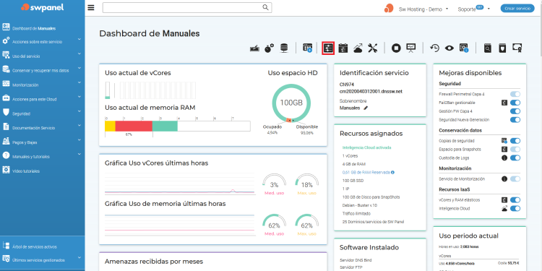Click the history restore clock icon
542x271 pixels.
434,48
